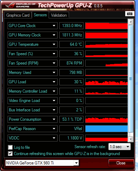Screen dimensions: 138x171
Task: Click the 11 % memory controller value
Action: point(71,91)
